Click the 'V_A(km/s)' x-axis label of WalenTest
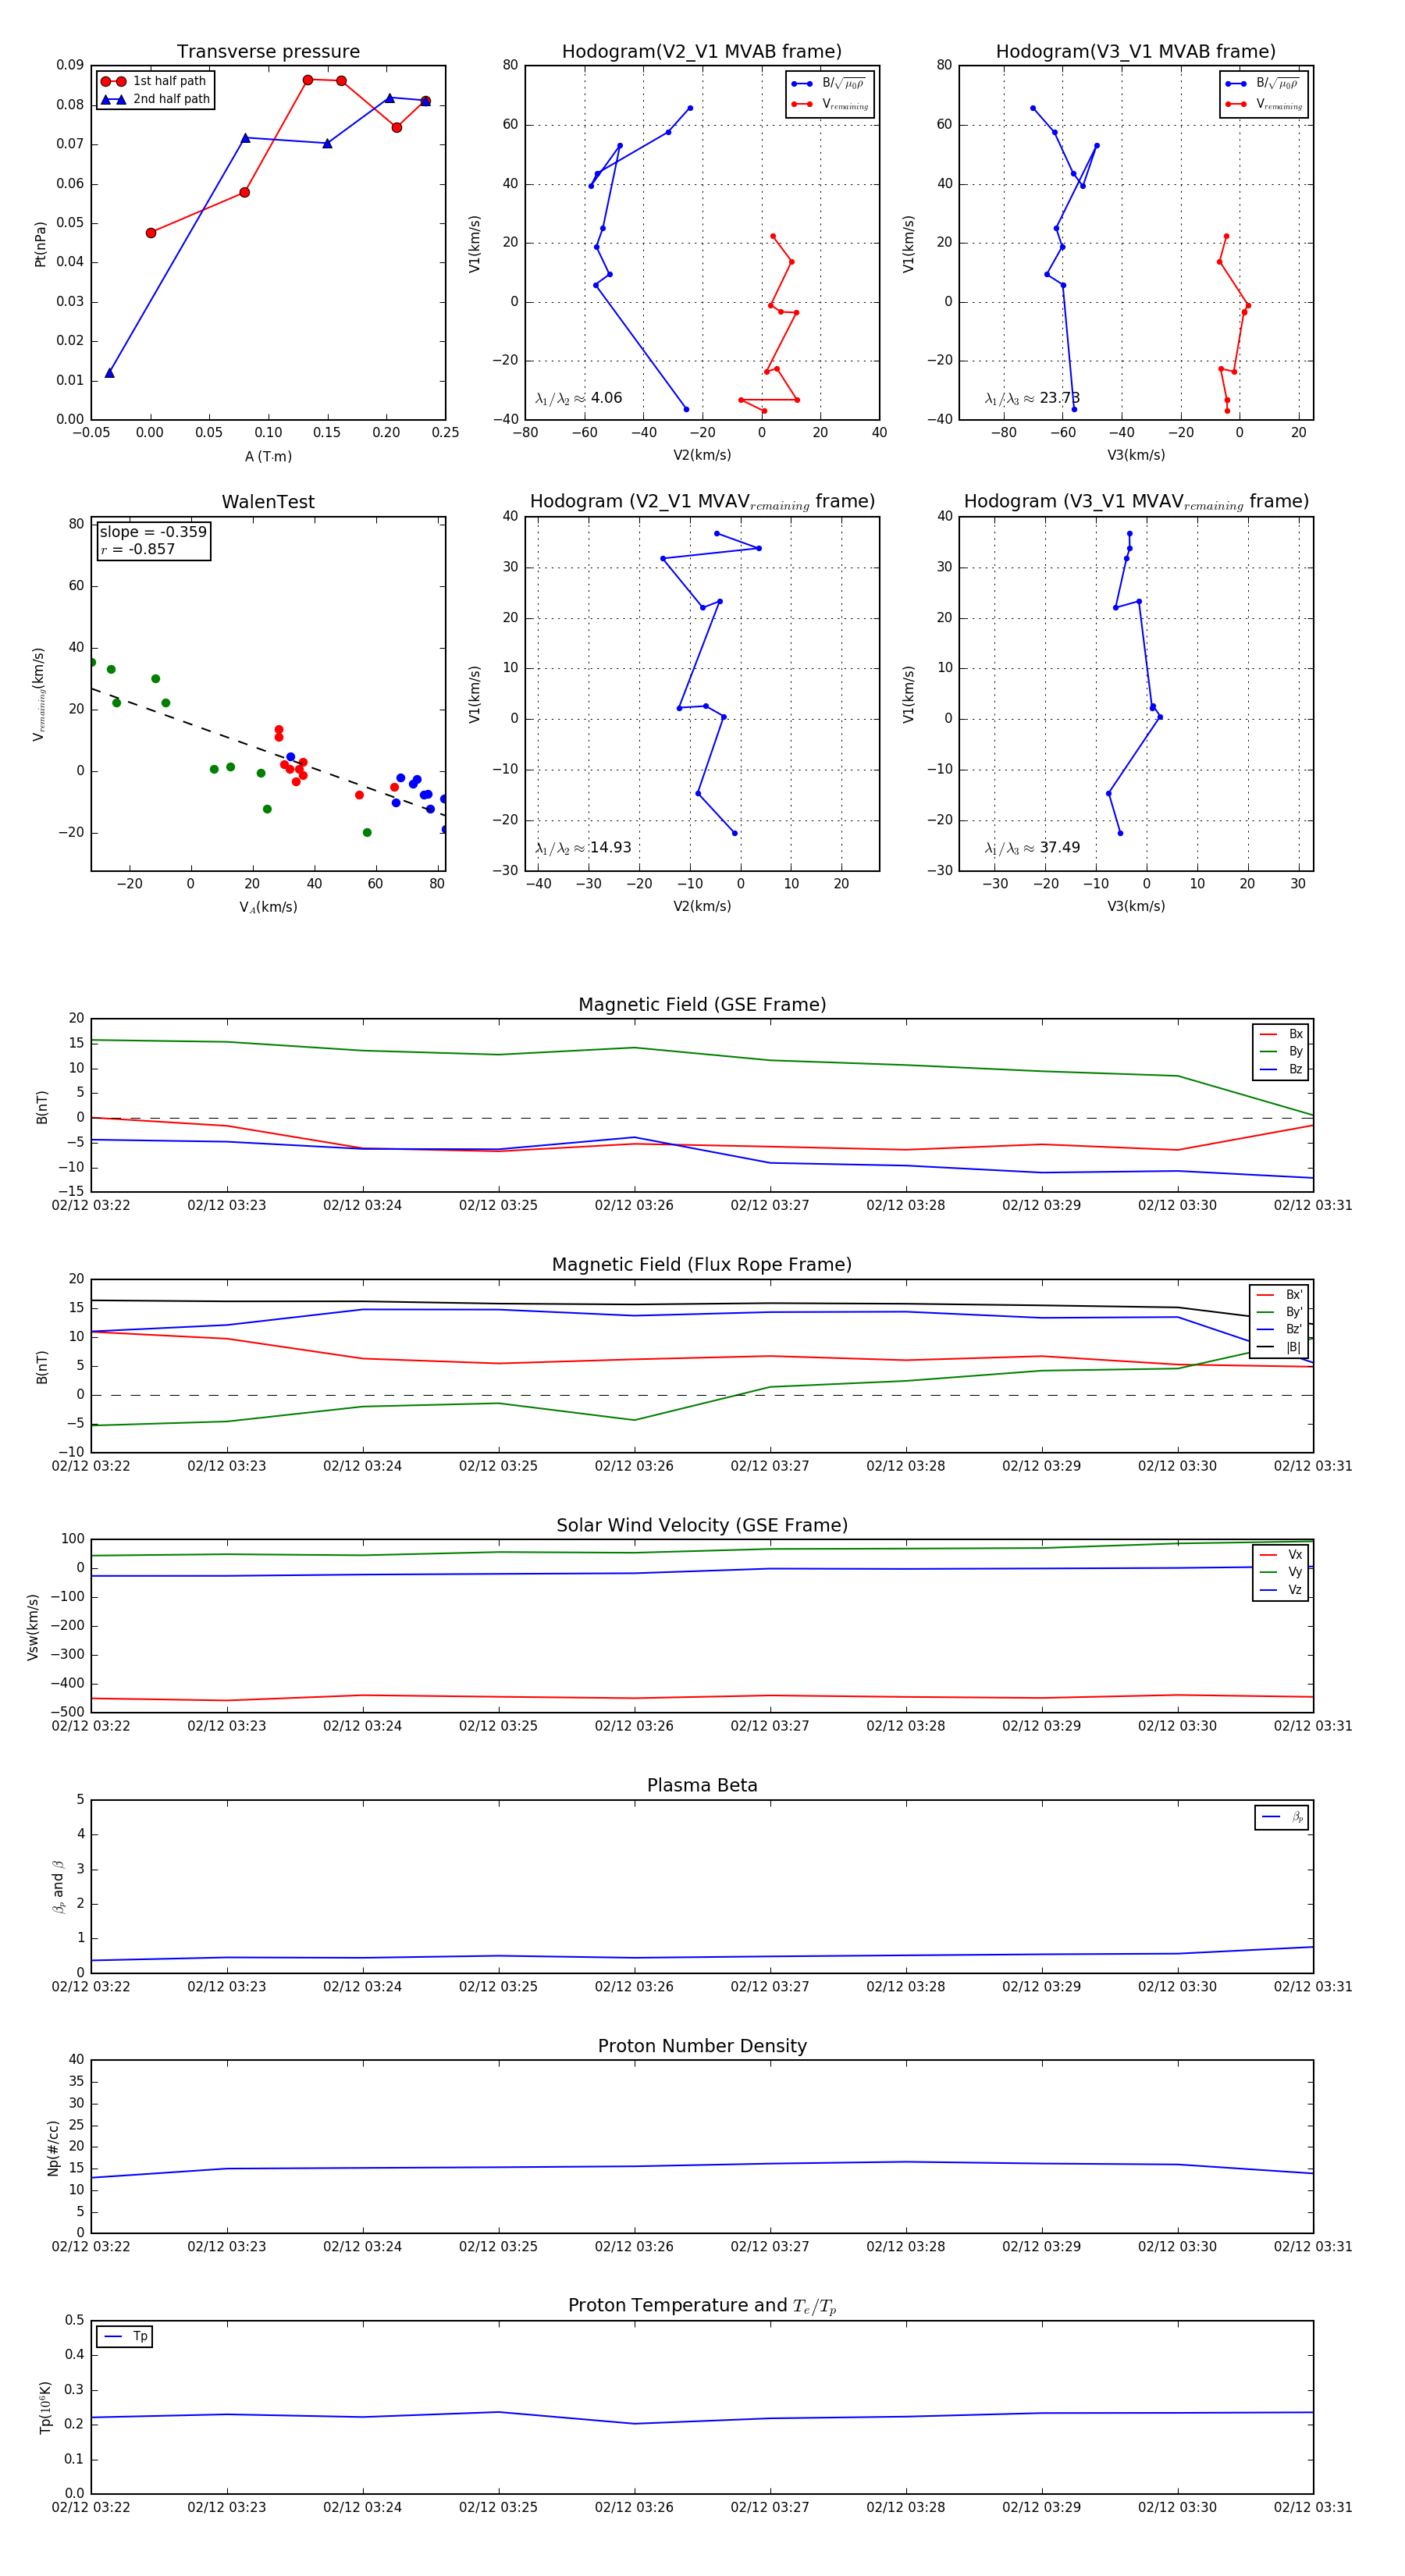This screenshot has height=2576, width=1405. [x=268, y=907]
